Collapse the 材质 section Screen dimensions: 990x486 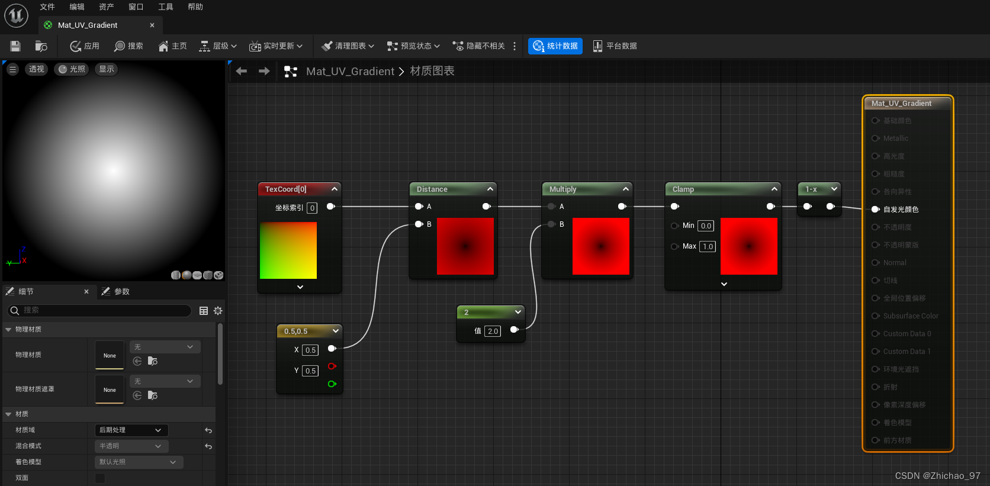point(8,414)
